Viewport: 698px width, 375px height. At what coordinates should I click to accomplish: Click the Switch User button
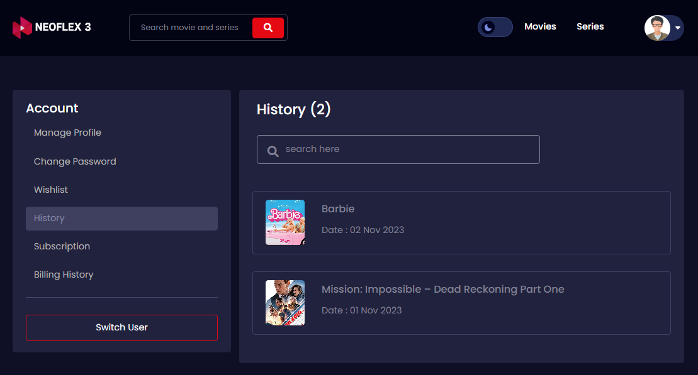[121, 327]
